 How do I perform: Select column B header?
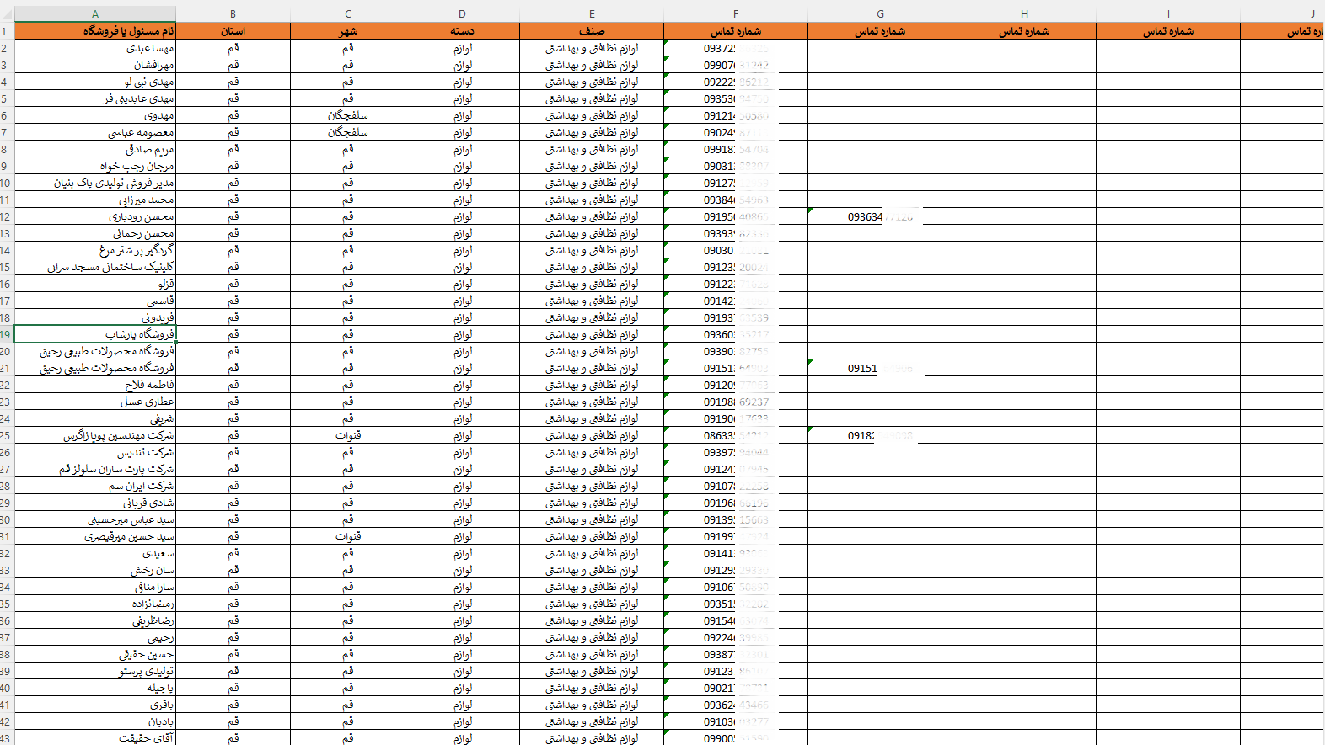coord(233,13)
